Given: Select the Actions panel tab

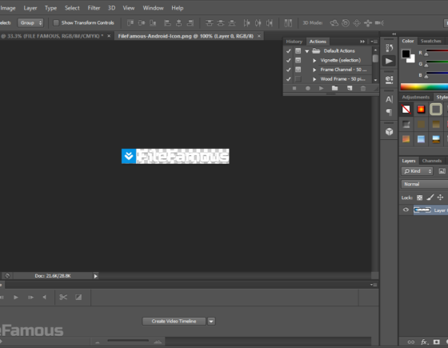Looking at the screenshot, I should tap(318, 42).
